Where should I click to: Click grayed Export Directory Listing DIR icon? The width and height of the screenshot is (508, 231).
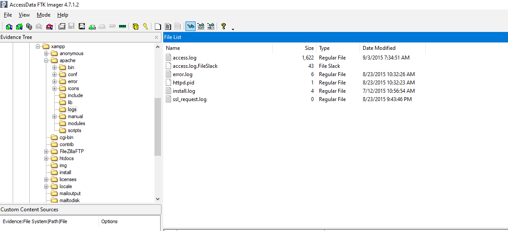178,27
